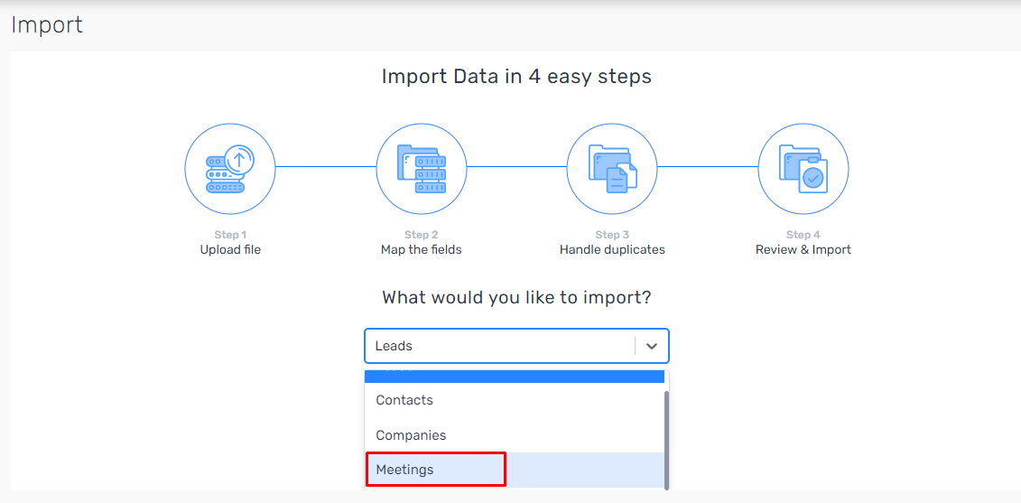The width and height of the screenshot is (1021, 503).
Task: Click the Map the fields folder icon
Action: pyautogui.click(x=422, y=167)
